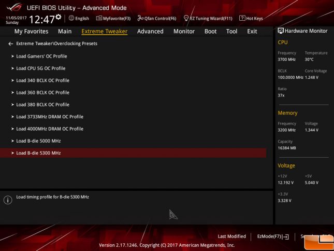Screen dimensions: 334x251
Task: Click BCLK value 100.0000 MHz
Action: [291, 77]
